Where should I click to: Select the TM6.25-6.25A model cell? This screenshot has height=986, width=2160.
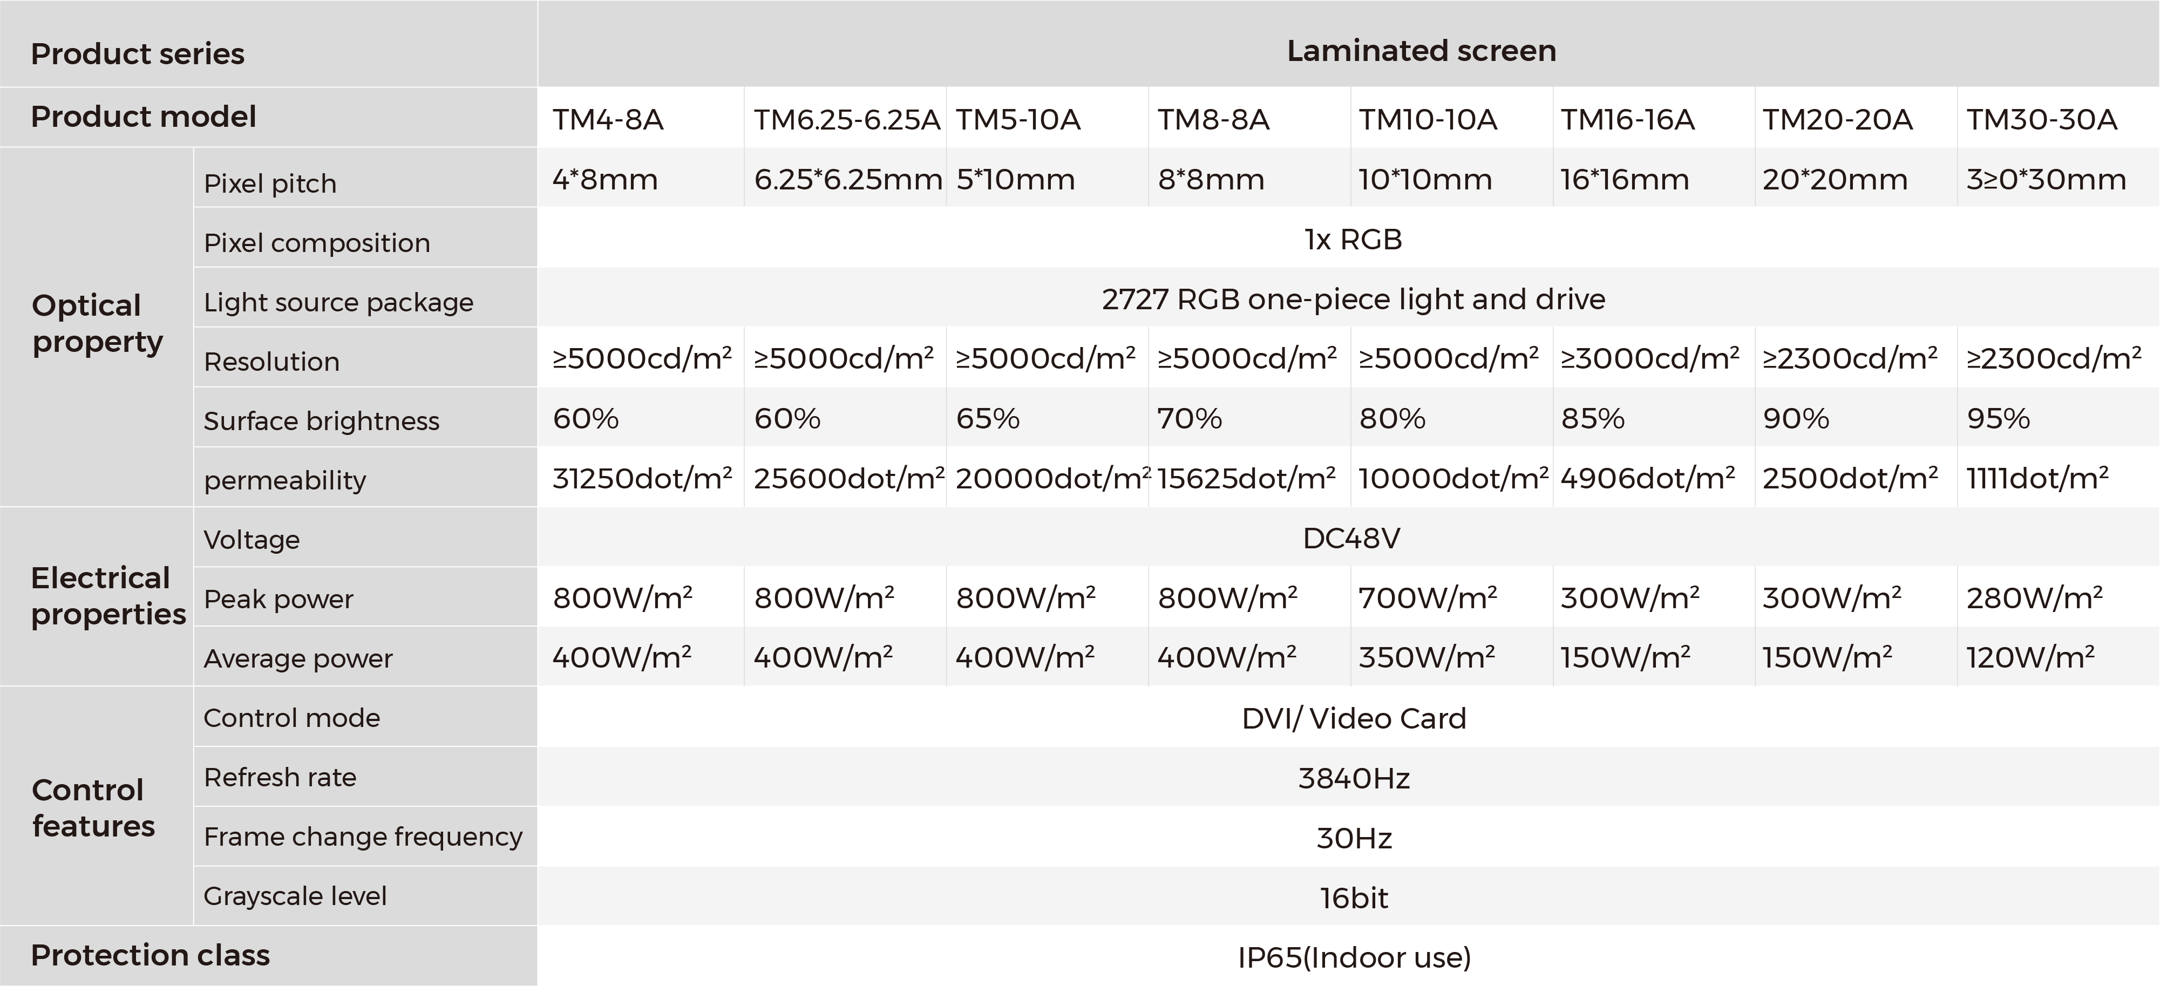tap(845, 118)
